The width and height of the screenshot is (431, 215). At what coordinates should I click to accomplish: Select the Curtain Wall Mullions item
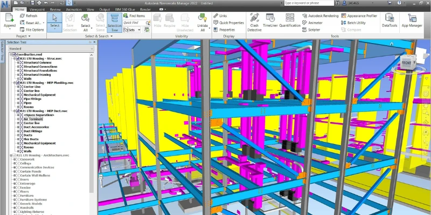point(35,176)
